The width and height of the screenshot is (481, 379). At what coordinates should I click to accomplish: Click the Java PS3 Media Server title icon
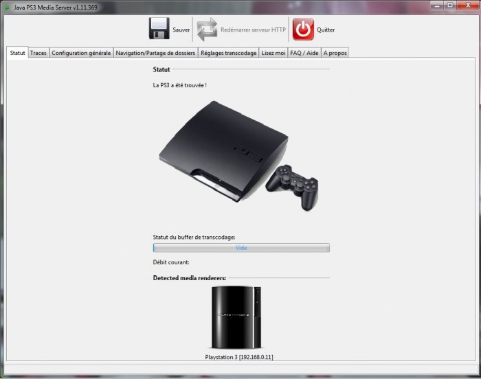(7, 7)
